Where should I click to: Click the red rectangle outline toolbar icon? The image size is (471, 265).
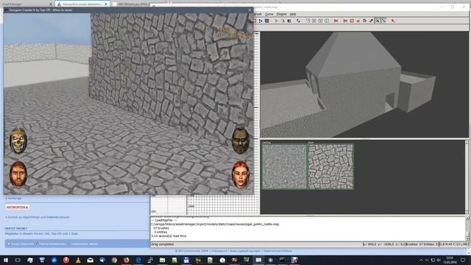click(x=352, y=21)
